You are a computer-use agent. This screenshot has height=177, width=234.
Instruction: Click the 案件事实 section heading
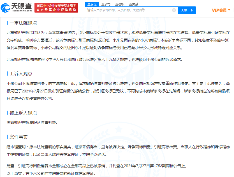pos(19,137)
